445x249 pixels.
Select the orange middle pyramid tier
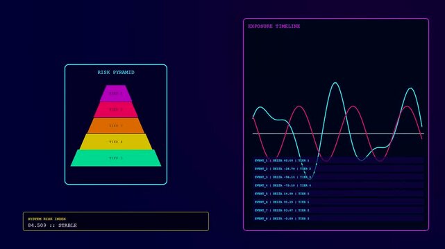click(x=116, y=126)
